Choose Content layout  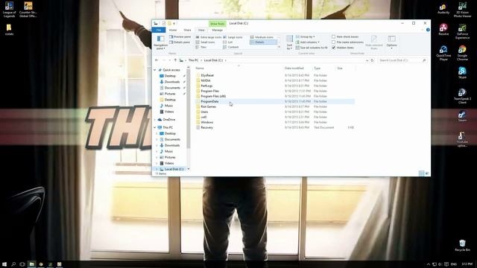pyautogui.click(x=230, y=48)
